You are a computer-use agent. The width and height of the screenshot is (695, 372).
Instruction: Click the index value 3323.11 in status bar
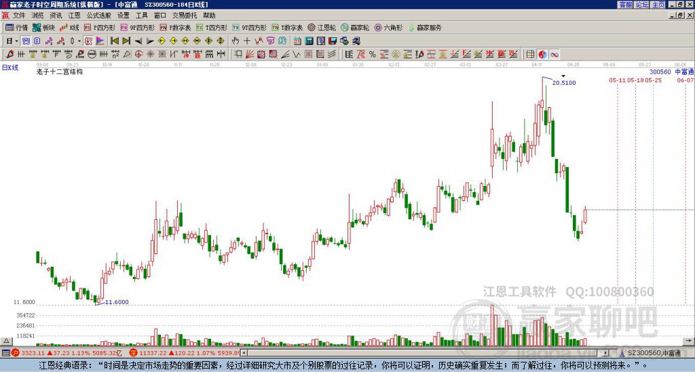point(33,353)
